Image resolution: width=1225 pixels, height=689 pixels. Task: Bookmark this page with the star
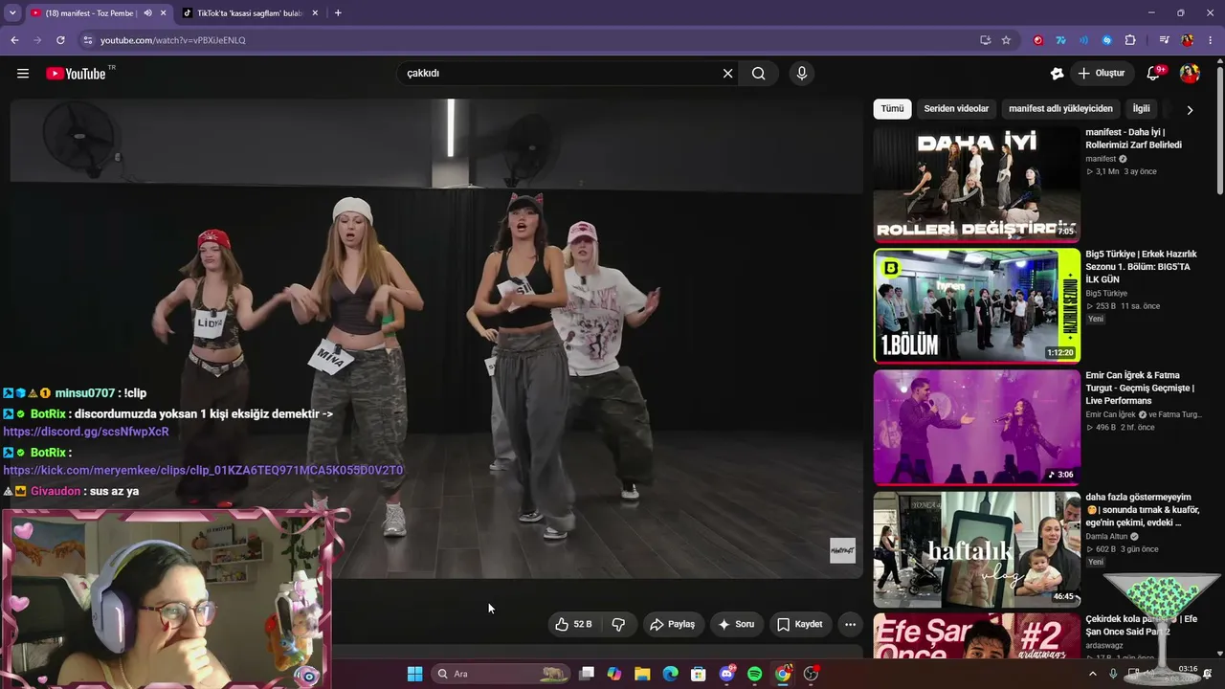1006,40
